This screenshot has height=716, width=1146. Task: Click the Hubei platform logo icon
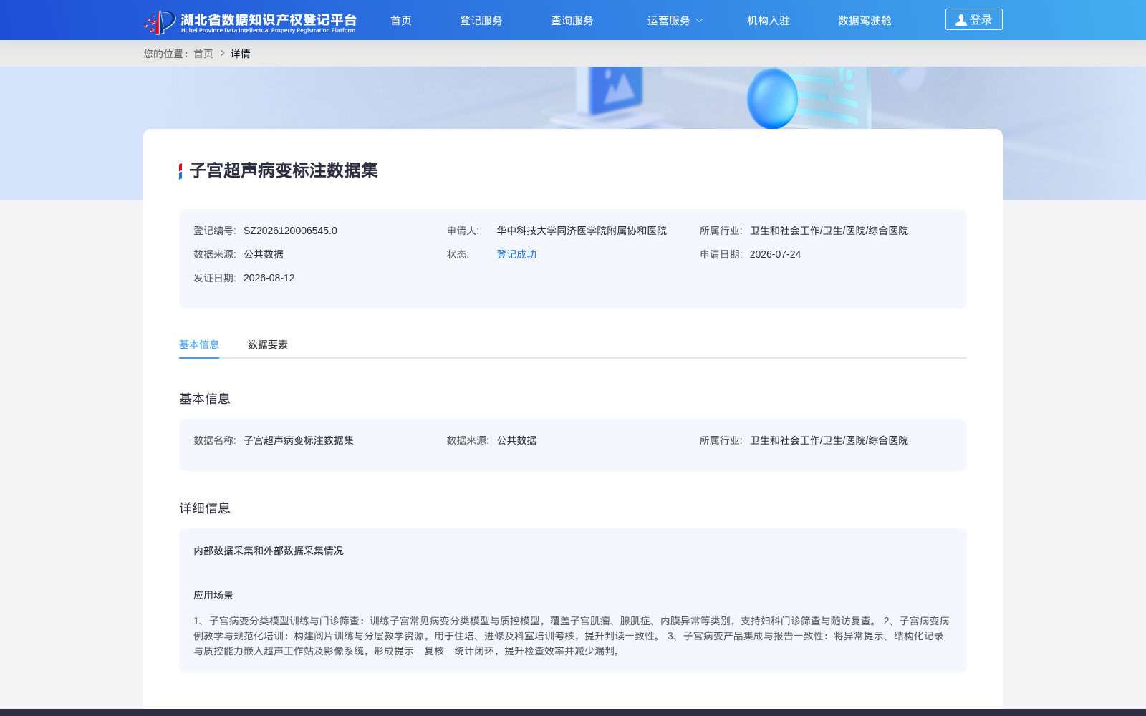tap(160, 21)
